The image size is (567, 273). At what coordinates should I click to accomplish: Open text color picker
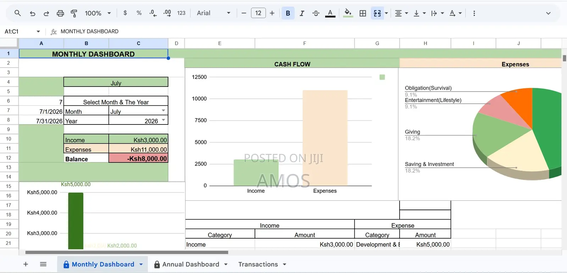330,13
